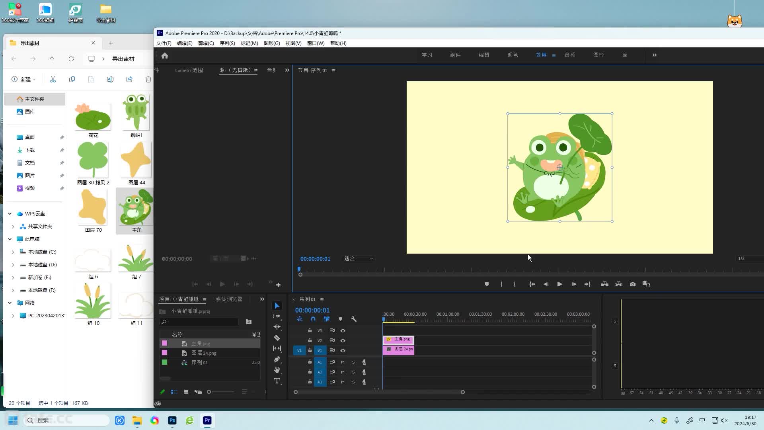Click Go to Out point button
764x430 pixels.
click(587, 284)
